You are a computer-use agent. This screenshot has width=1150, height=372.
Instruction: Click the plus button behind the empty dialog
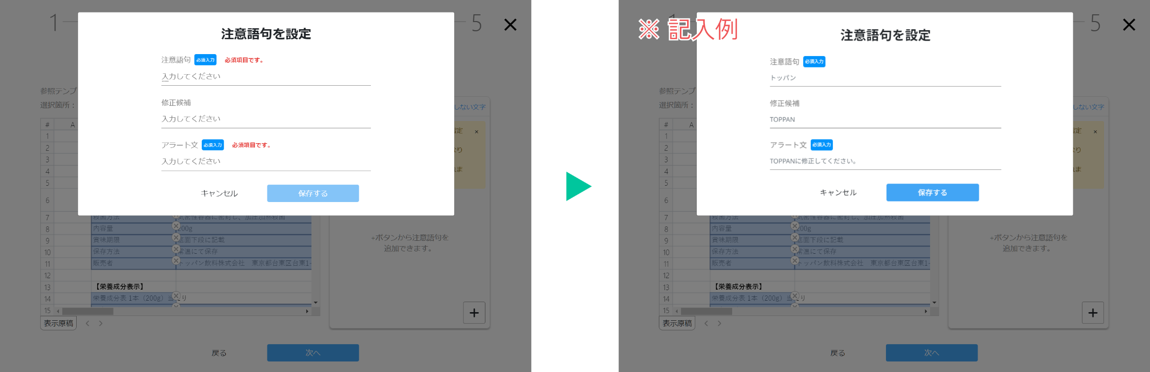pos(474,313)
